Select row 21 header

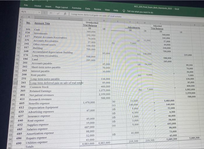(x=15, y=83)
